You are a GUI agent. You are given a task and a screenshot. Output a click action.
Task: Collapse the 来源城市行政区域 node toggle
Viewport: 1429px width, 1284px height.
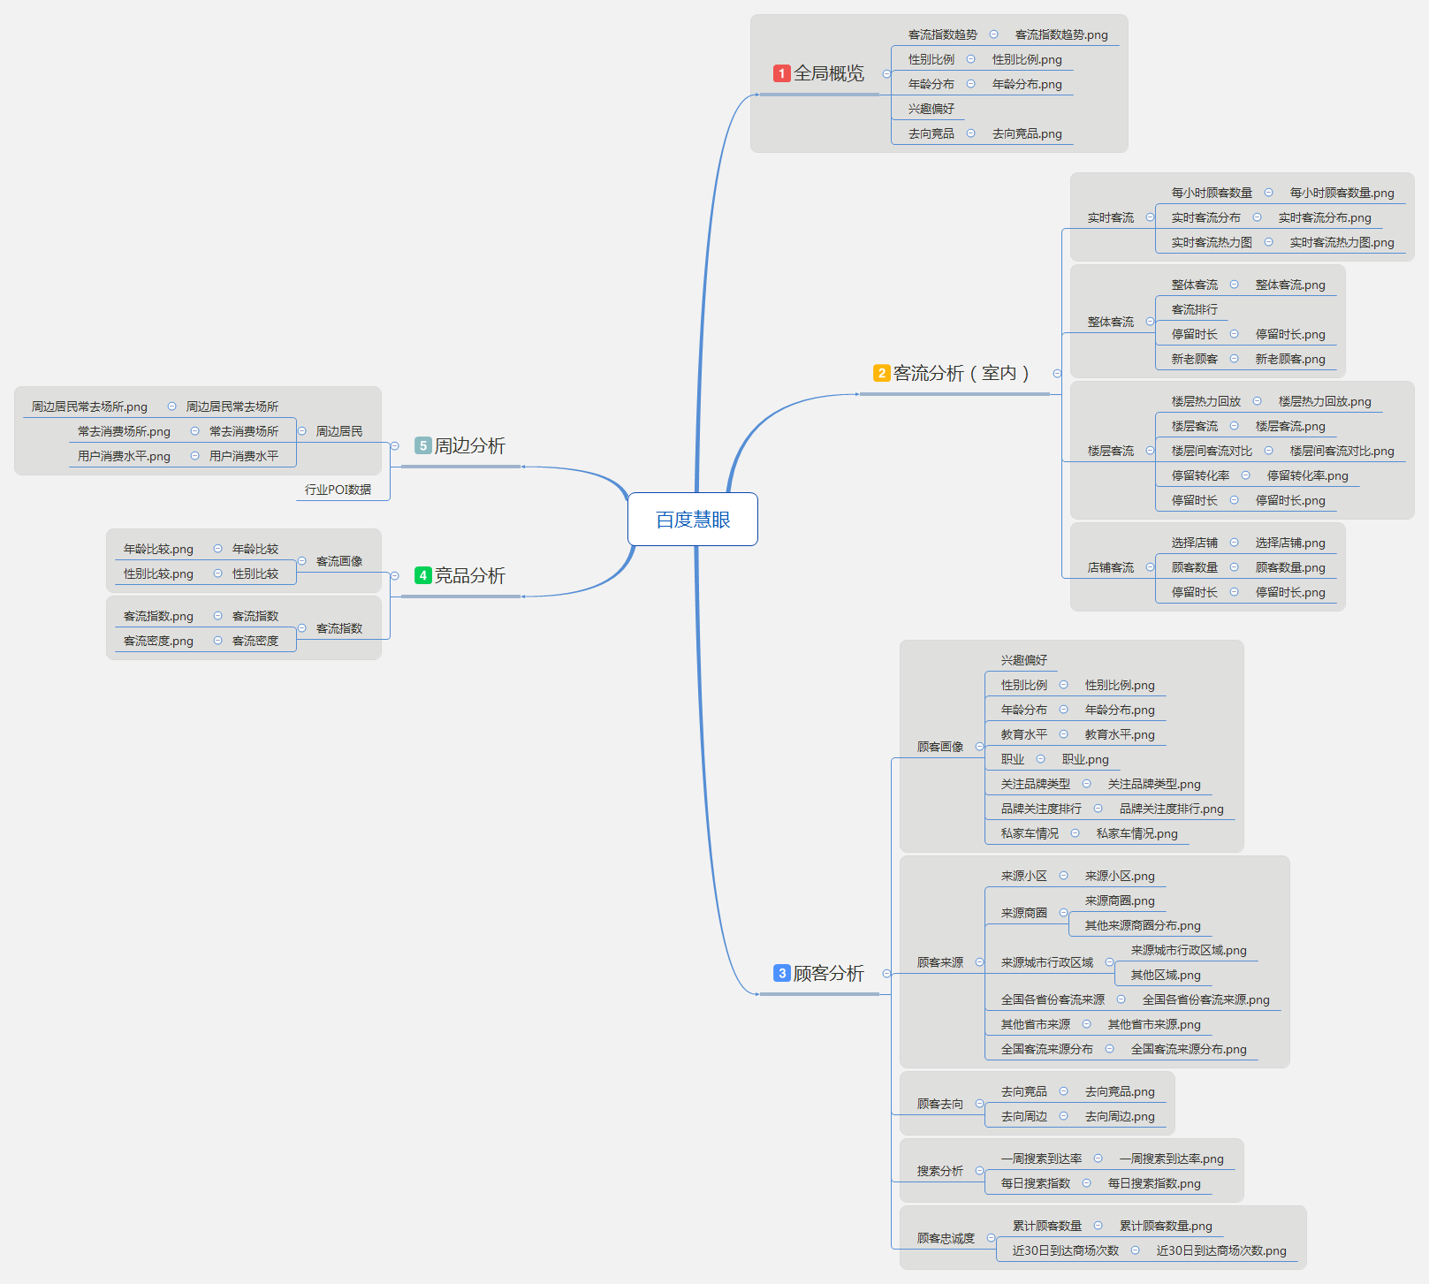click(1109, 962)
